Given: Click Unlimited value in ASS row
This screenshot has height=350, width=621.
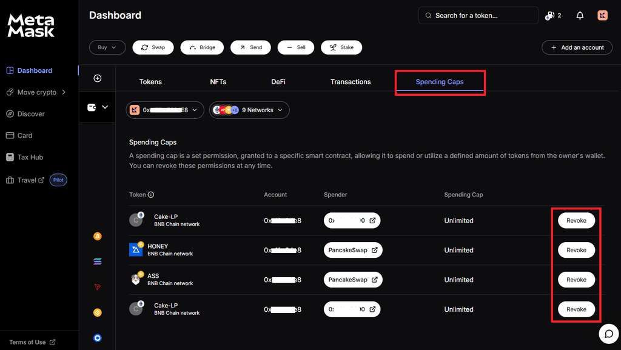Looking at the screenshot, I should pos(458,280).
